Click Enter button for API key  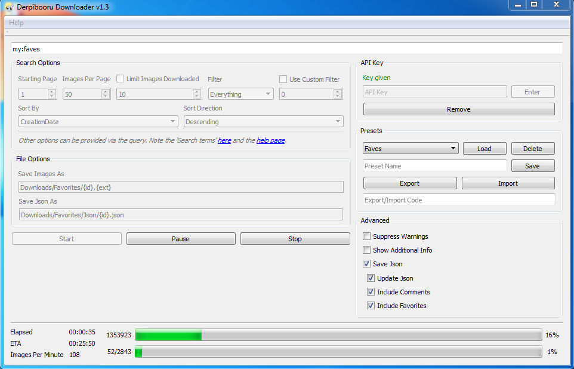pyautogui.click(x=533, y=92)
